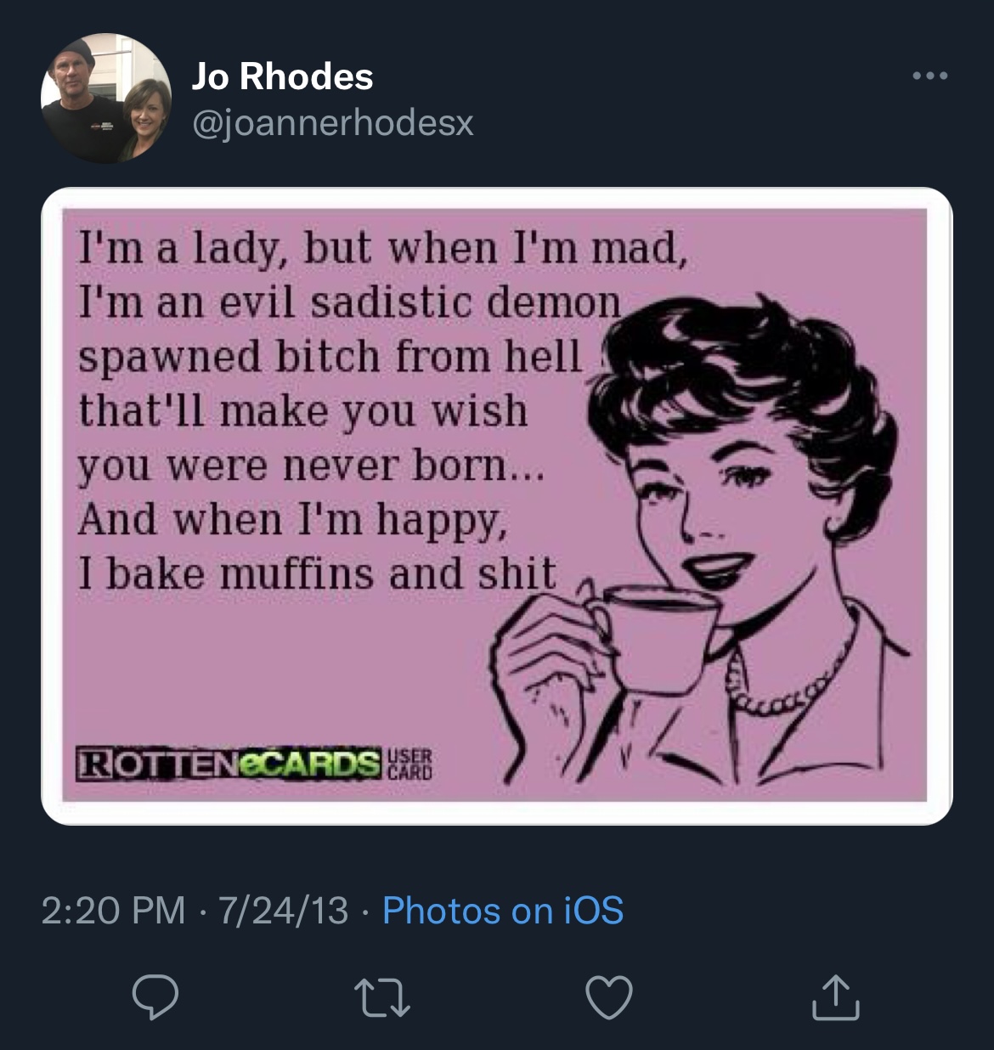
Task: Click the 'you were never born' text line
Action: click(311, 466)
